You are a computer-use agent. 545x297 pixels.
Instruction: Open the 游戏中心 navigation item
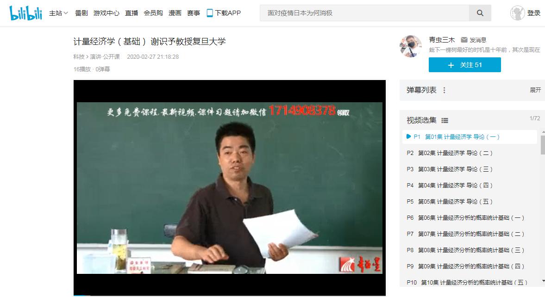click(x=106, y=13)
